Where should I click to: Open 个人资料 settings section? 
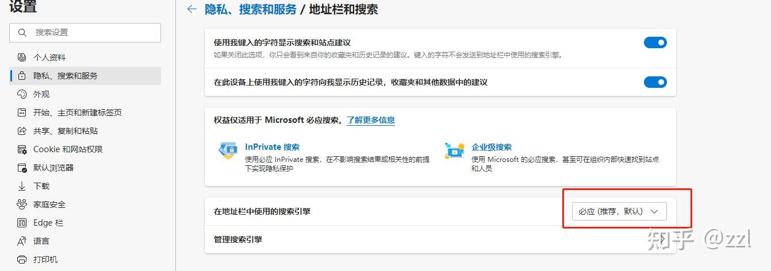coord(85,57)
